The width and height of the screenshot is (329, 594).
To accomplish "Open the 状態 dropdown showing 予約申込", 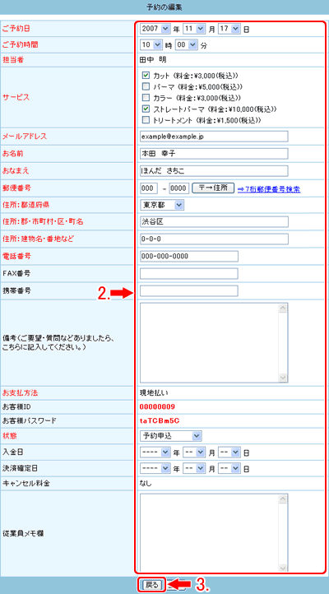I will [x=171, y=436].
